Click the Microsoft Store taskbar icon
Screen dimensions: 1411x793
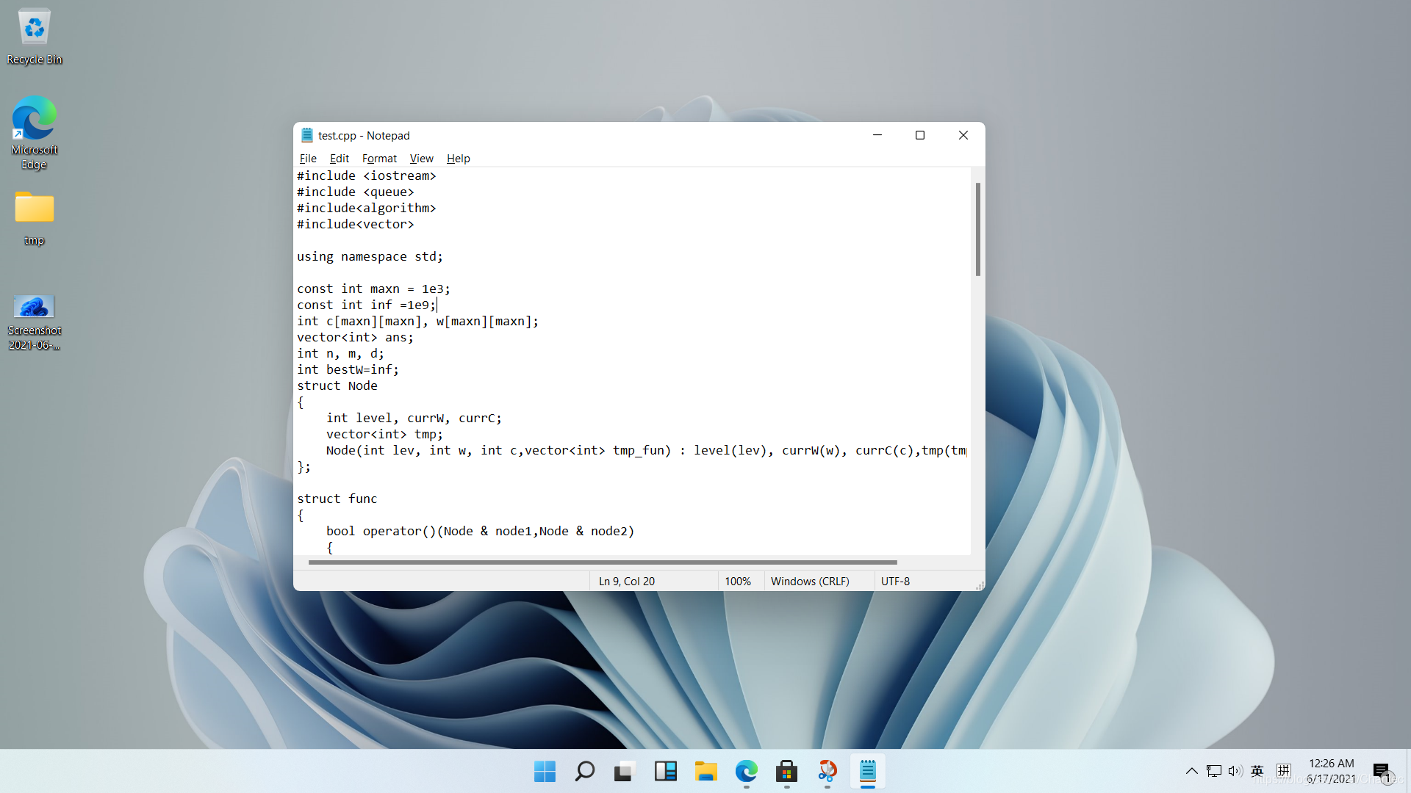point(786,771)
